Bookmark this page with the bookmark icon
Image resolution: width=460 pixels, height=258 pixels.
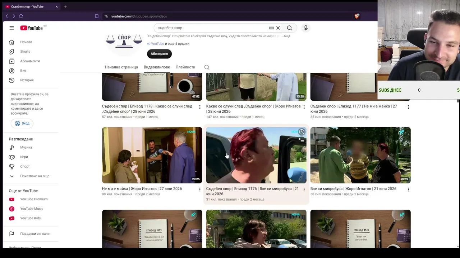point(97,16)
